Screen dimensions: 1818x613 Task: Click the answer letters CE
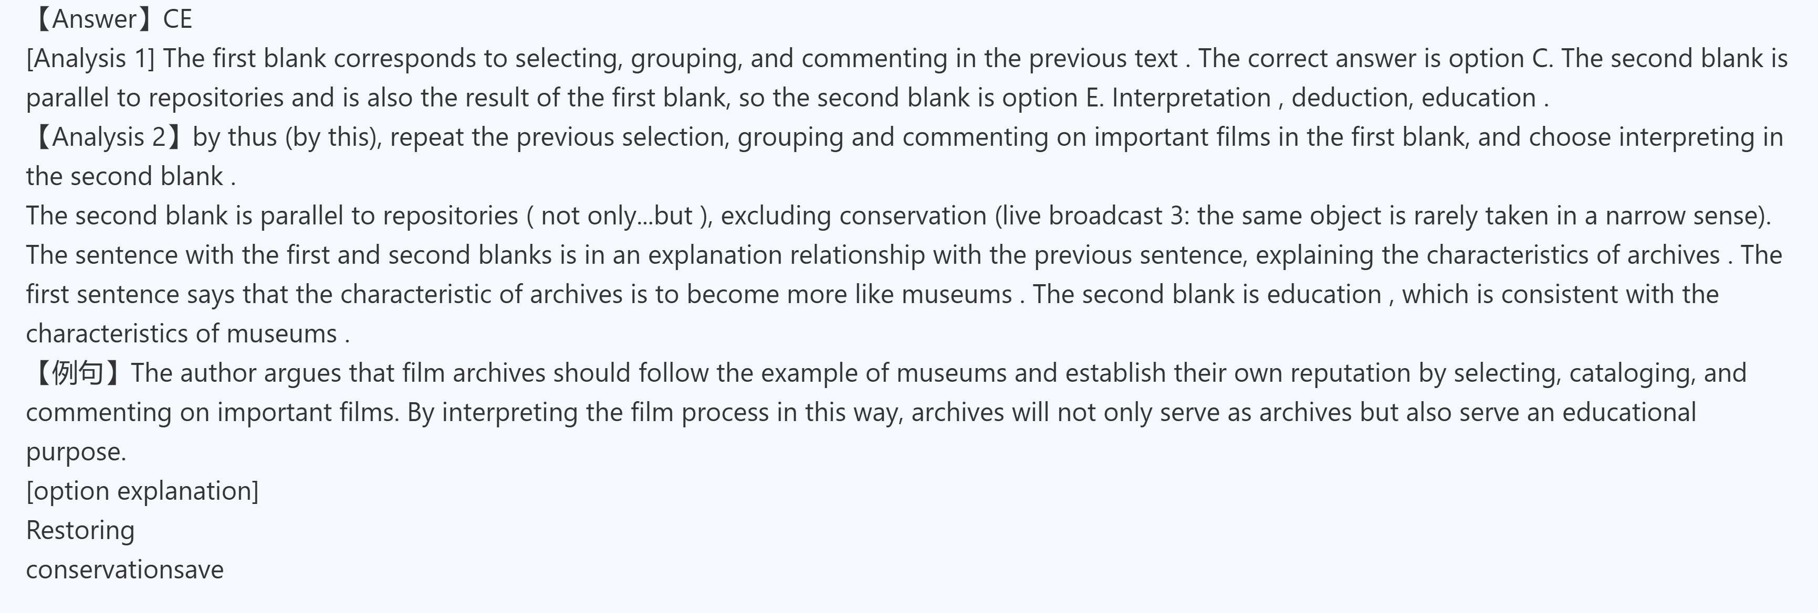click(177, 19)
